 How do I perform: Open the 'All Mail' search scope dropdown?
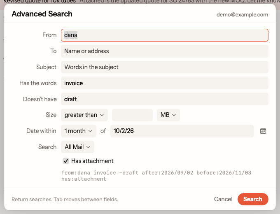(x=77, y=147)
